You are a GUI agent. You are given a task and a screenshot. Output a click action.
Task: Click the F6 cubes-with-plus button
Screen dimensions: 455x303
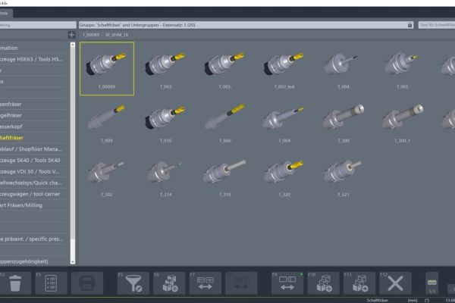pyautogui.click(x=169, y=283)
